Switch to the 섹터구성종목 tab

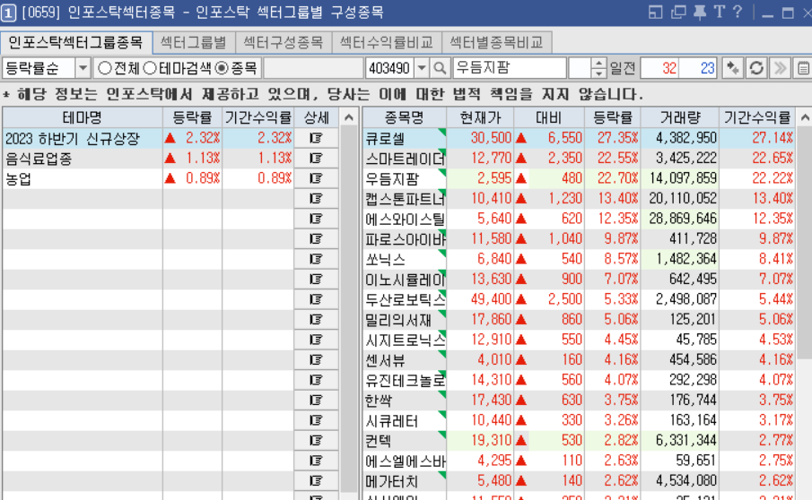[x=284, y=42]
